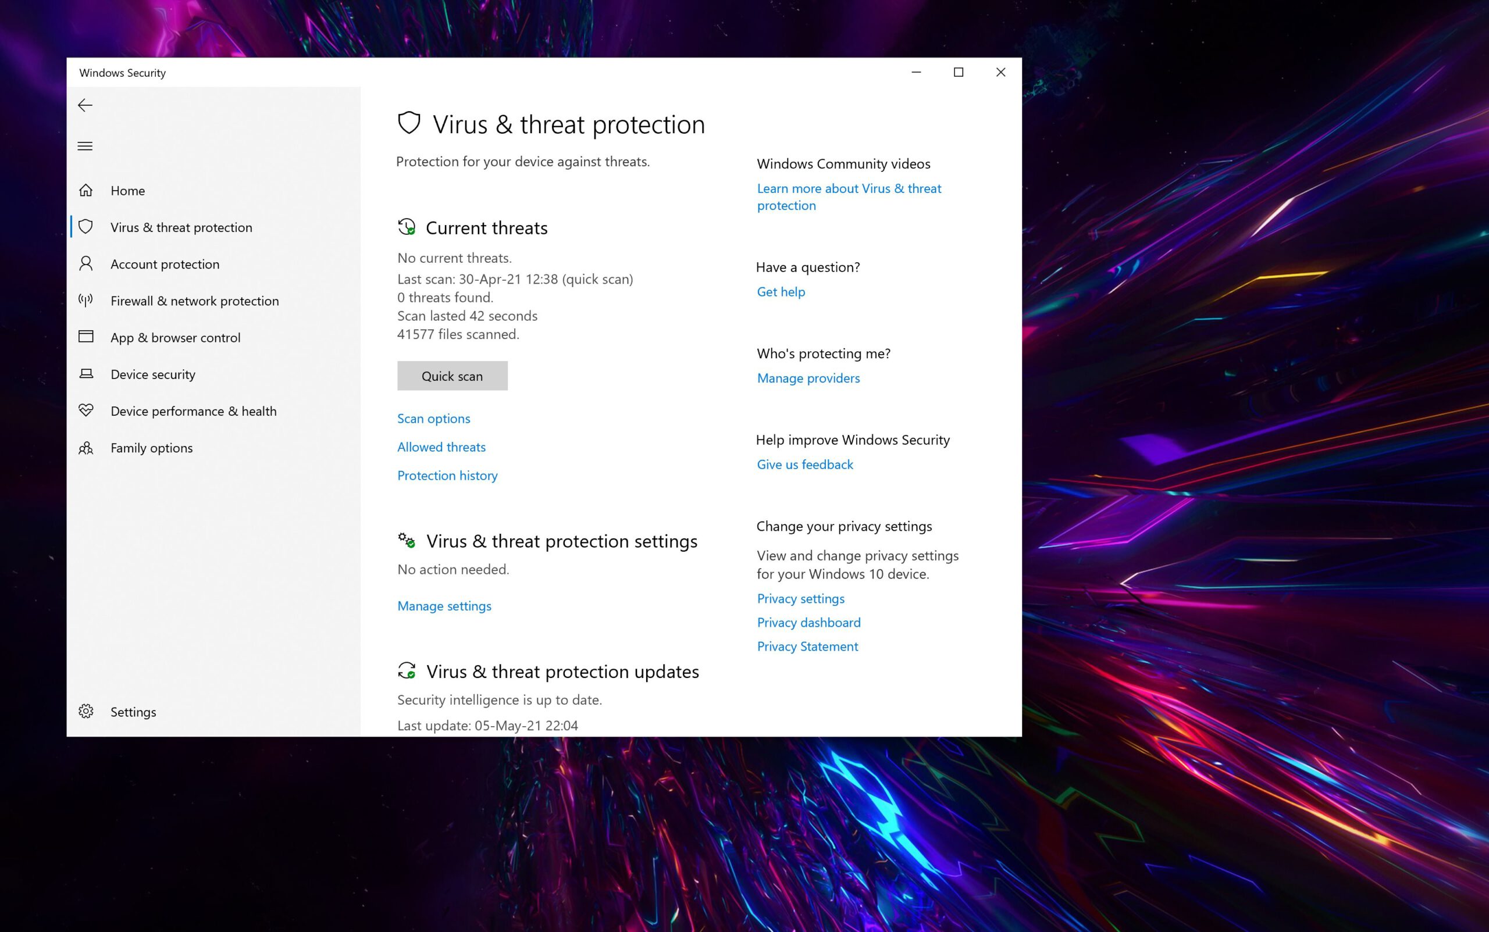The width and height of the screenshot is (1489, 932).
Task: Click the Firewall antenna icon
Action: 86,300
